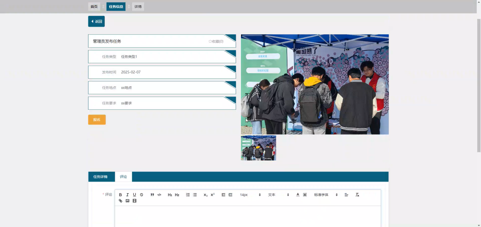Select the small activity photo thumbnail
This screenshot has height=227, width=481.
[259, 148]
